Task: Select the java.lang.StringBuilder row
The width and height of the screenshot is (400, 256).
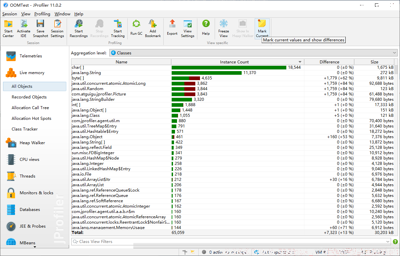Action: tap(233, 99)
